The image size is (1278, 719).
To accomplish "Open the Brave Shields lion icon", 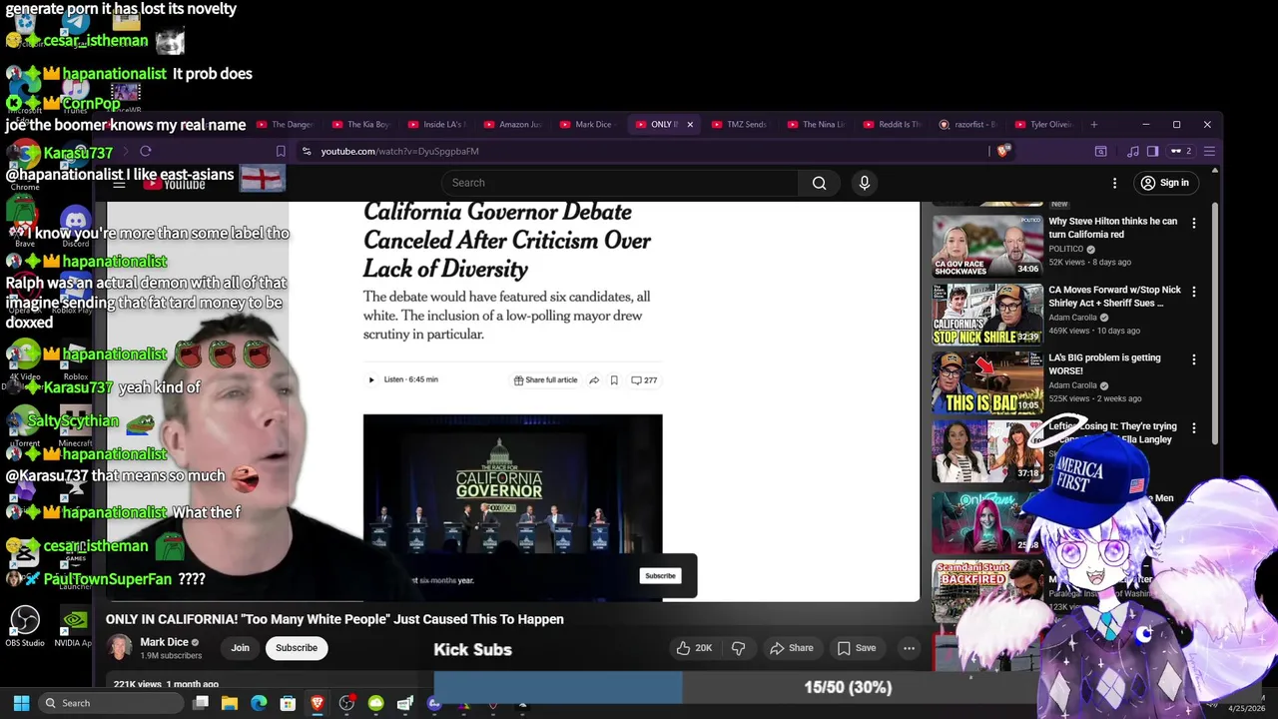I will [x=1003, y=151].
